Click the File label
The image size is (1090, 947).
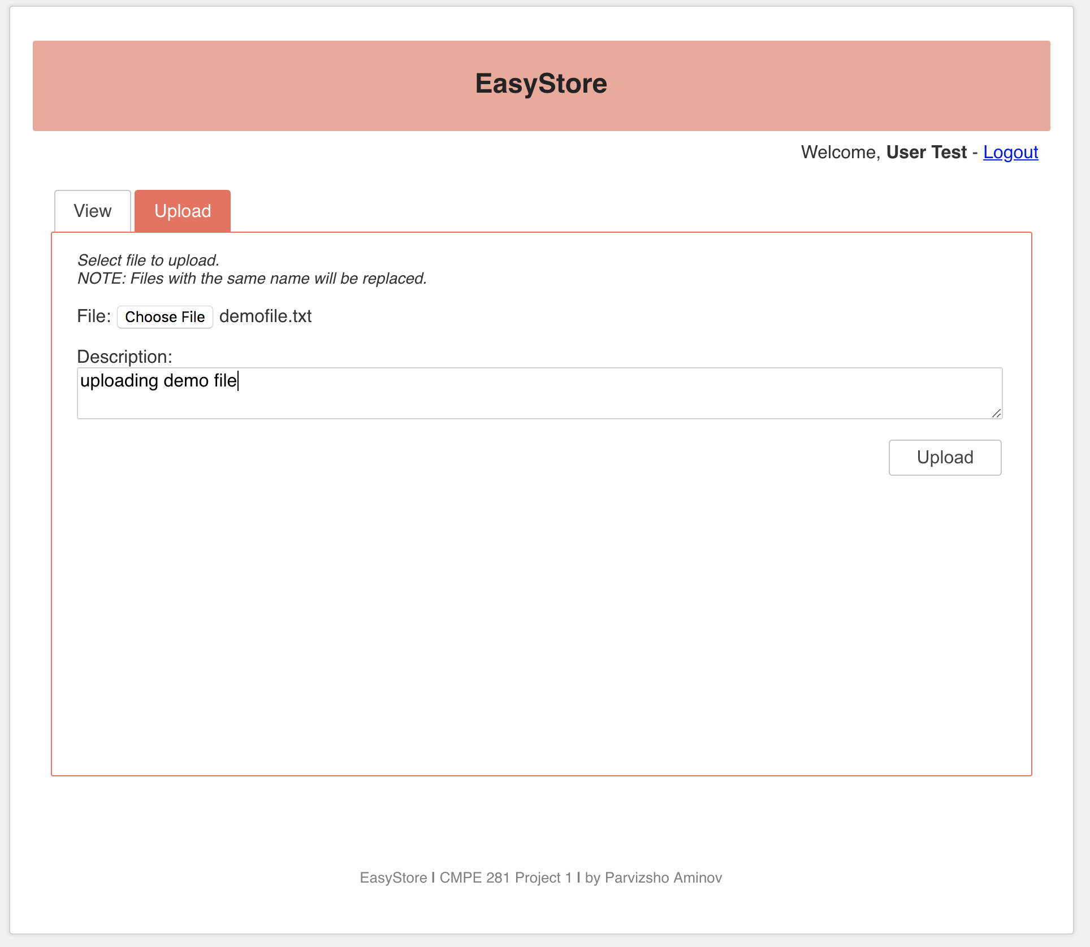[x=93, y=316]
